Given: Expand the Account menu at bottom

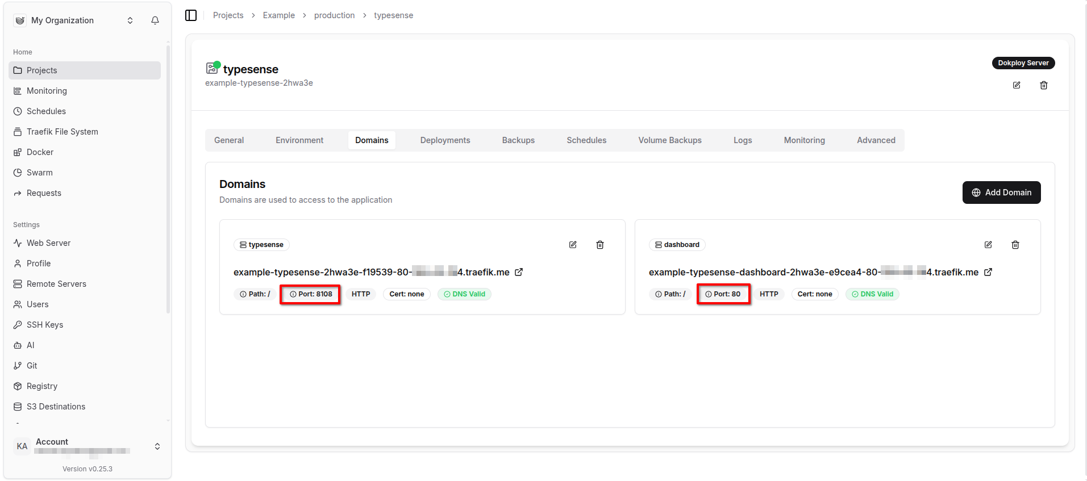Looking at the screenshot, I should coord(157,446).
